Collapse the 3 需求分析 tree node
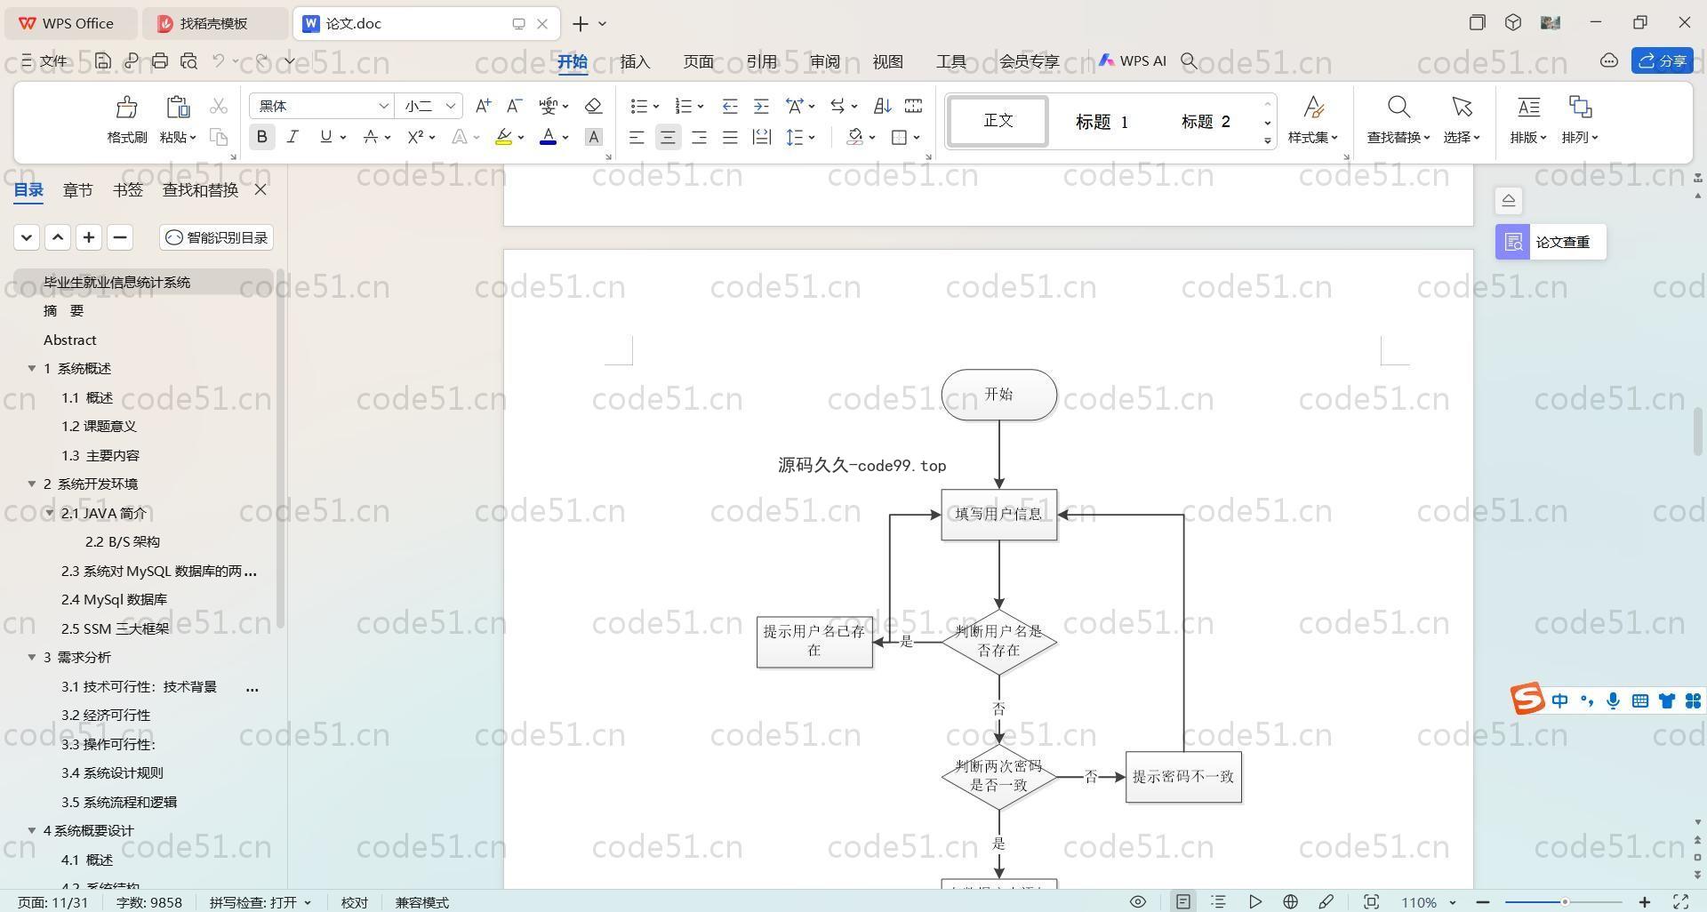1707x912 pixels. tap(32, 657)
